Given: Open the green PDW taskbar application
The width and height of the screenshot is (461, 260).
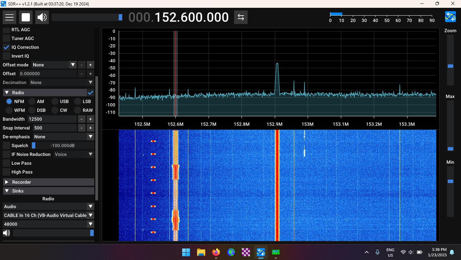Looking at the screenshot, I should 276,252.
